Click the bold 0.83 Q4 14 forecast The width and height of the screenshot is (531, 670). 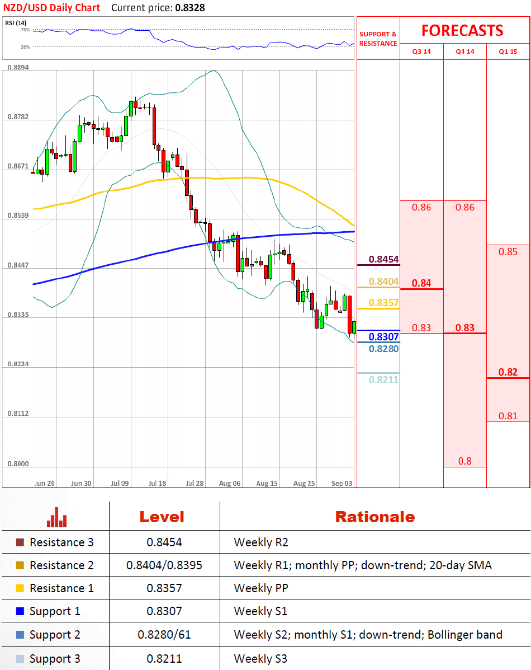click(x=465, y=328)
